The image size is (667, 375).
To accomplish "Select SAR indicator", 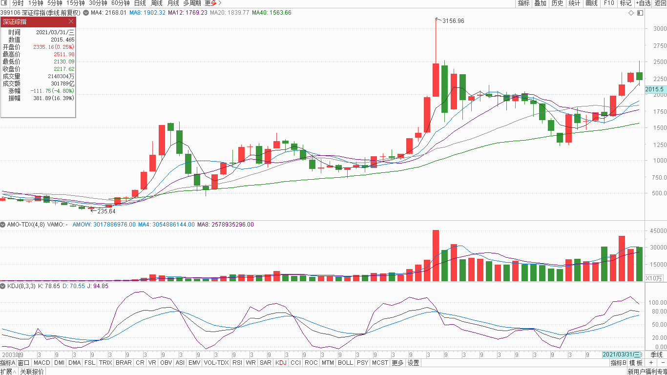I will point(266,363).
